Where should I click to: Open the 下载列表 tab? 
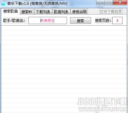[43, 12]
